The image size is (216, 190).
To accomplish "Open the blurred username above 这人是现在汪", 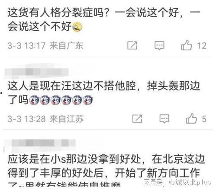I will tap(36, 72).
